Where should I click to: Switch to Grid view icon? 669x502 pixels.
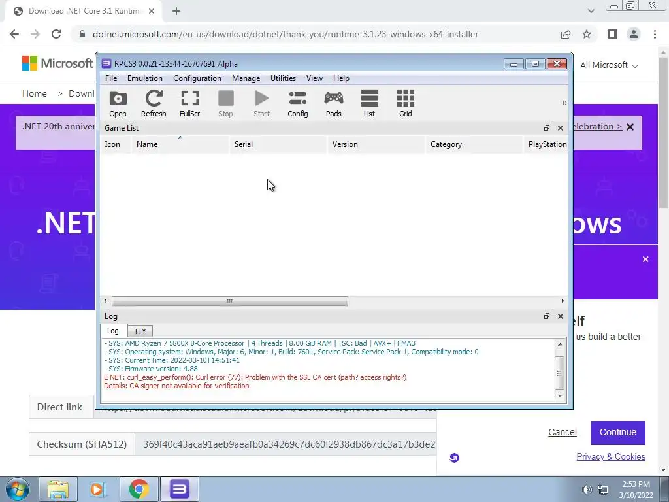[405, 103]
